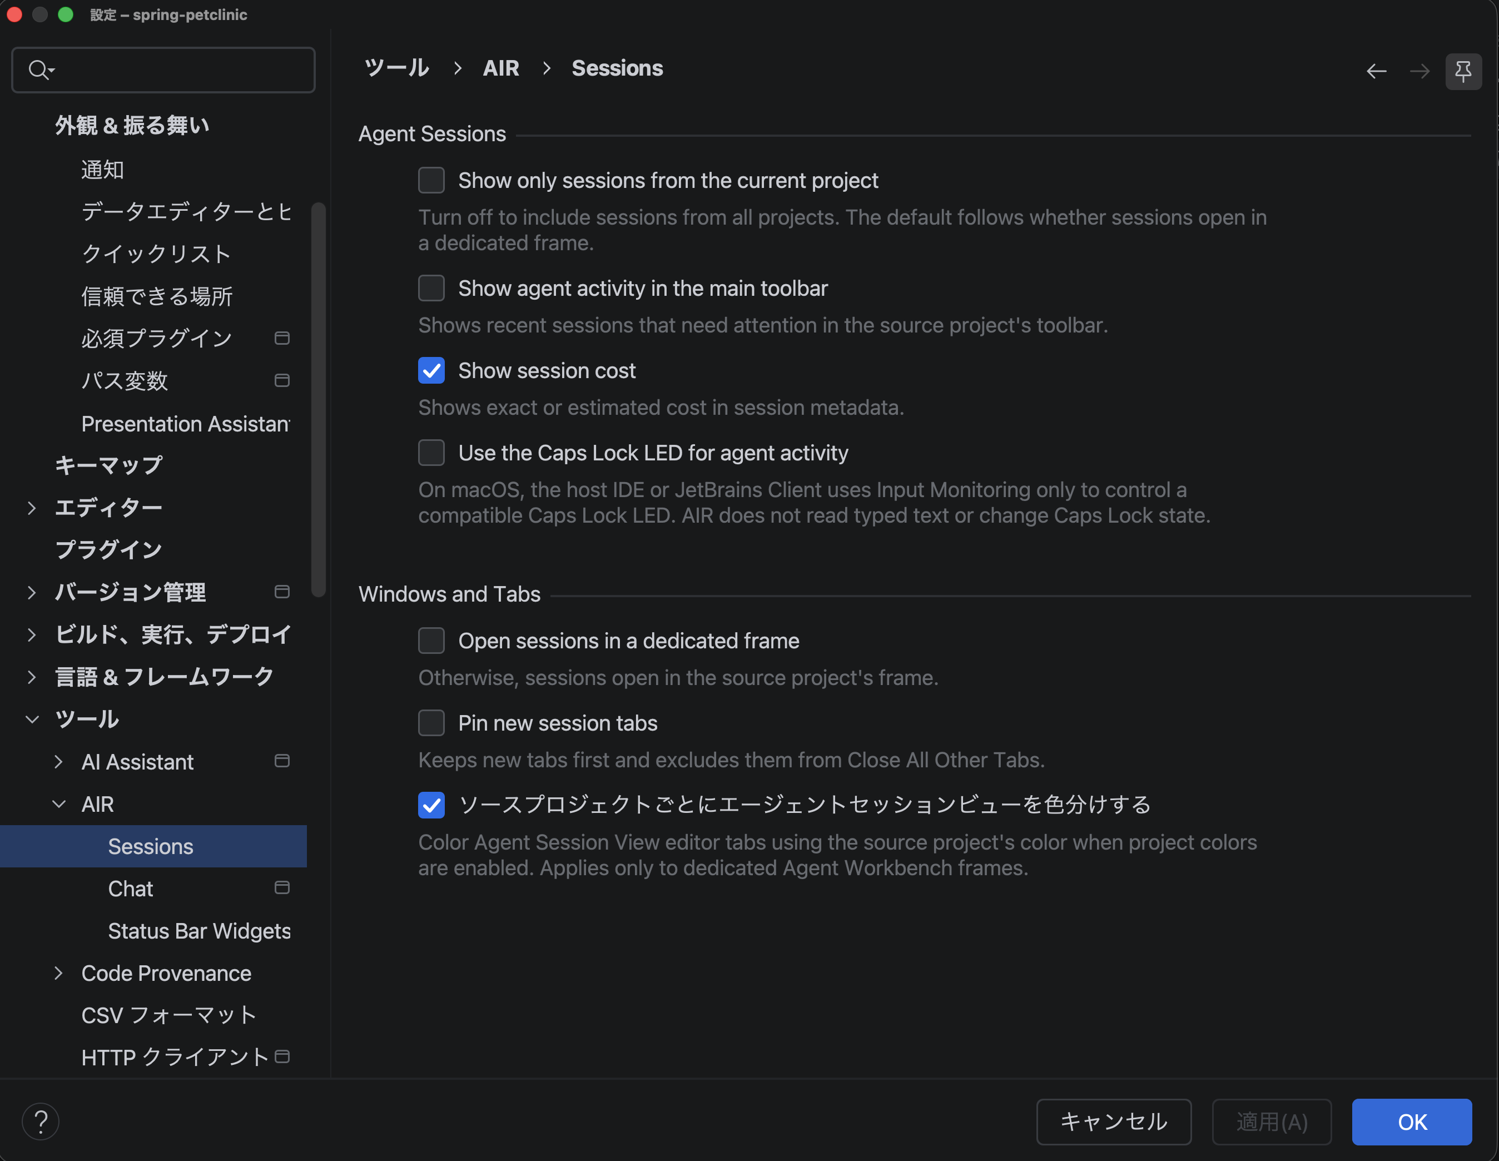Click project-level icon beside パス変数
1499x1161 pixels.
[281, 380]
